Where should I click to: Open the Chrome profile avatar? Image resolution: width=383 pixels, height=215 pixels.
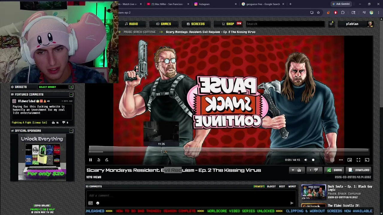click(x=371, y=13)
